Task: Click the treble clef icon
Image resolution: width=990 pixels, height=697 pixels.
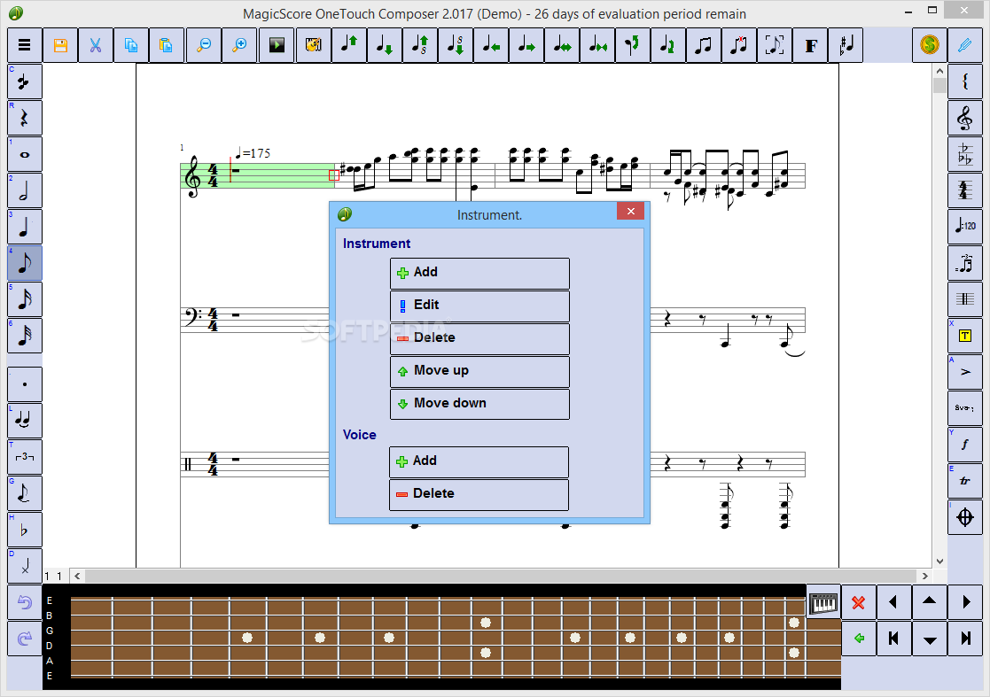Action: click(x=965, y=118)
